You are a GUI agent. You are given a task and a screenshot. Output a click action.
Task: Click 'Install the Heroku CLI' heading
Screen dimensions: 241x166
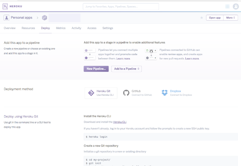pyautogui.click(x=97, y=116)
